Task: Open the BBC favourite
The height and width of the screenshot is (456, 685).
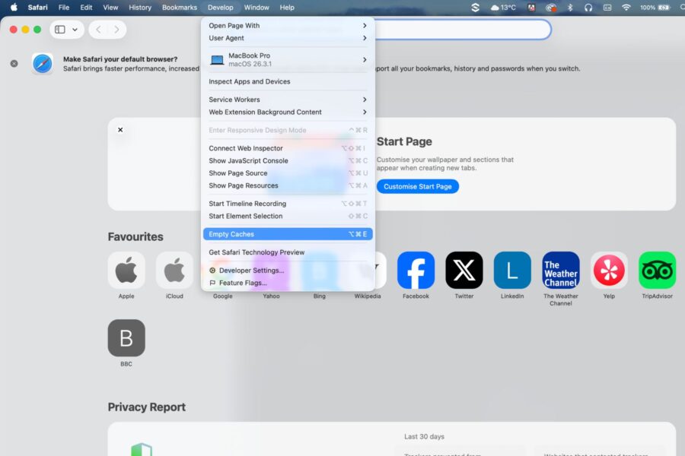Action: click(x=126, y=337)
